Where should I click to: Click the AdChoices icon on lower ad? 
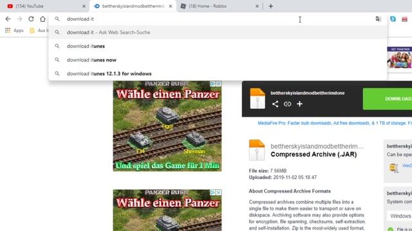(x=212, y=193)
